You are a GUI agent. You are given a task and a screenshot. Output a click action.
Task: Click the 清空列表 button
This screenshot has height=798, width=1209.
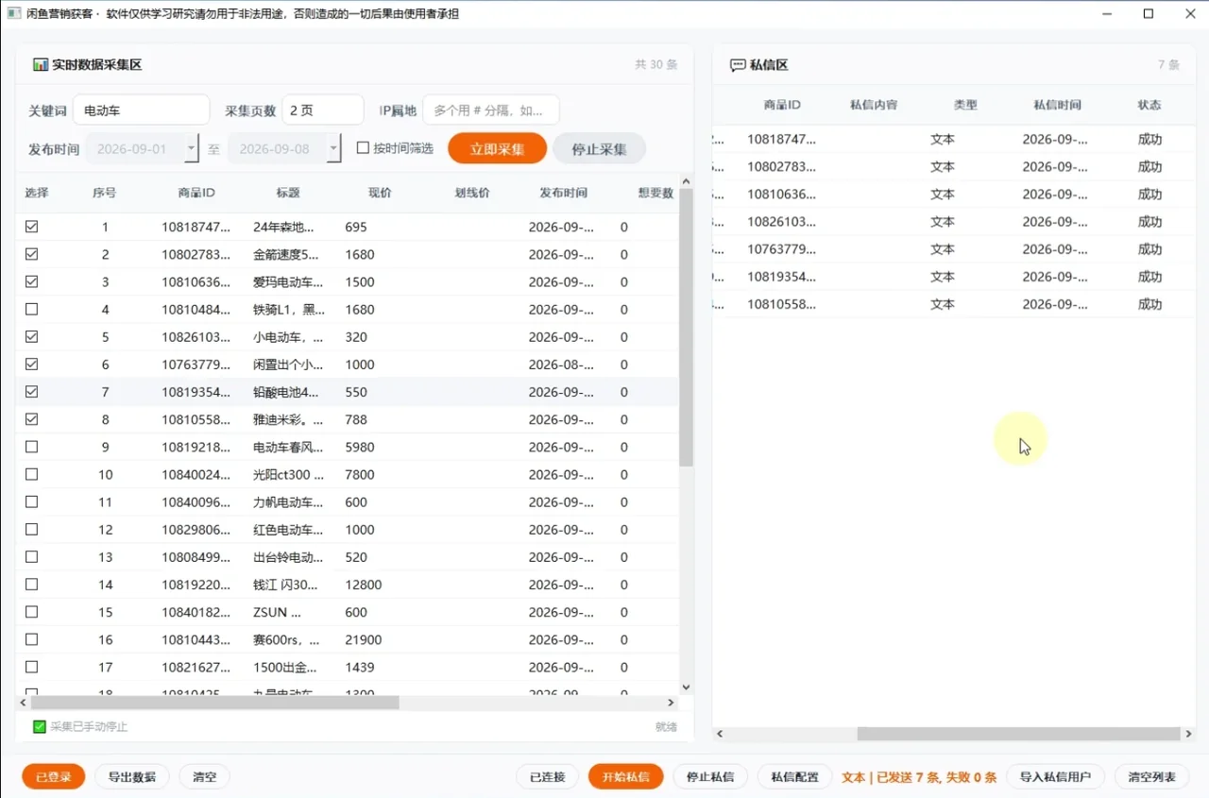point(1151,776)
